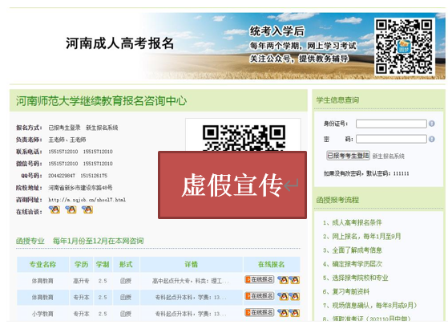448x329 pixels.
Task: Open 新生报名系统 link beside login button
Action: tap(388, 156)
